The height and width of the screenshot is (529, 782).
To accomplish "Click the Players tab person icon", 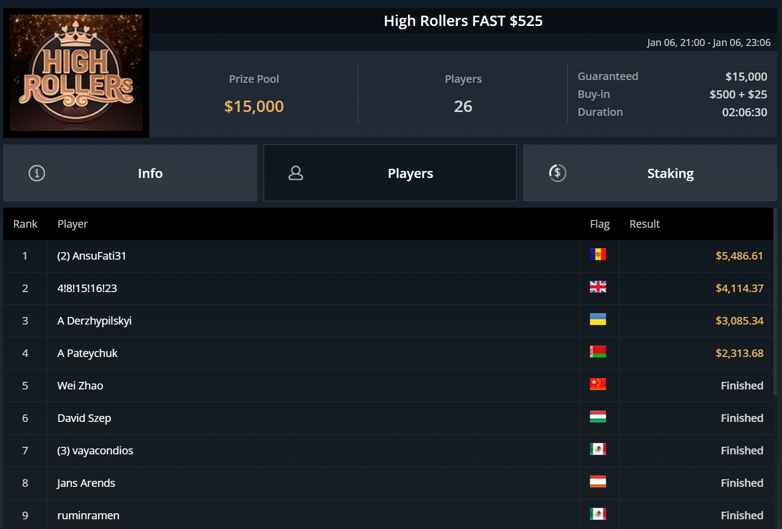I will click(x=295, y=173).
